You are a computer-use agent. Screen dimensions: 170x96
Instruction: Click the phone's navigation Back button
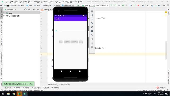[x=61, y=71]
